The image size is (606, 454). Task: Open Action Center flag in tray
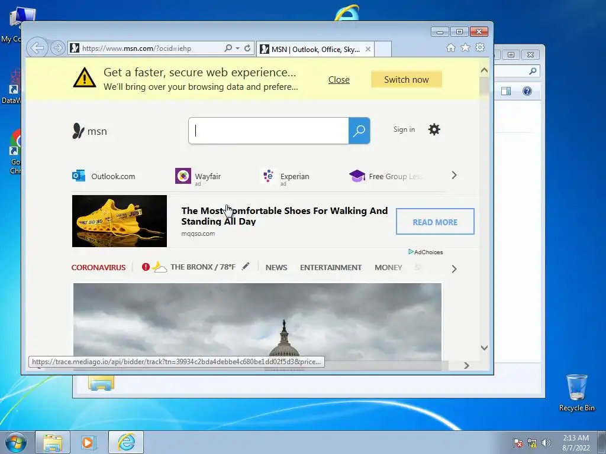tap(518, 443)
